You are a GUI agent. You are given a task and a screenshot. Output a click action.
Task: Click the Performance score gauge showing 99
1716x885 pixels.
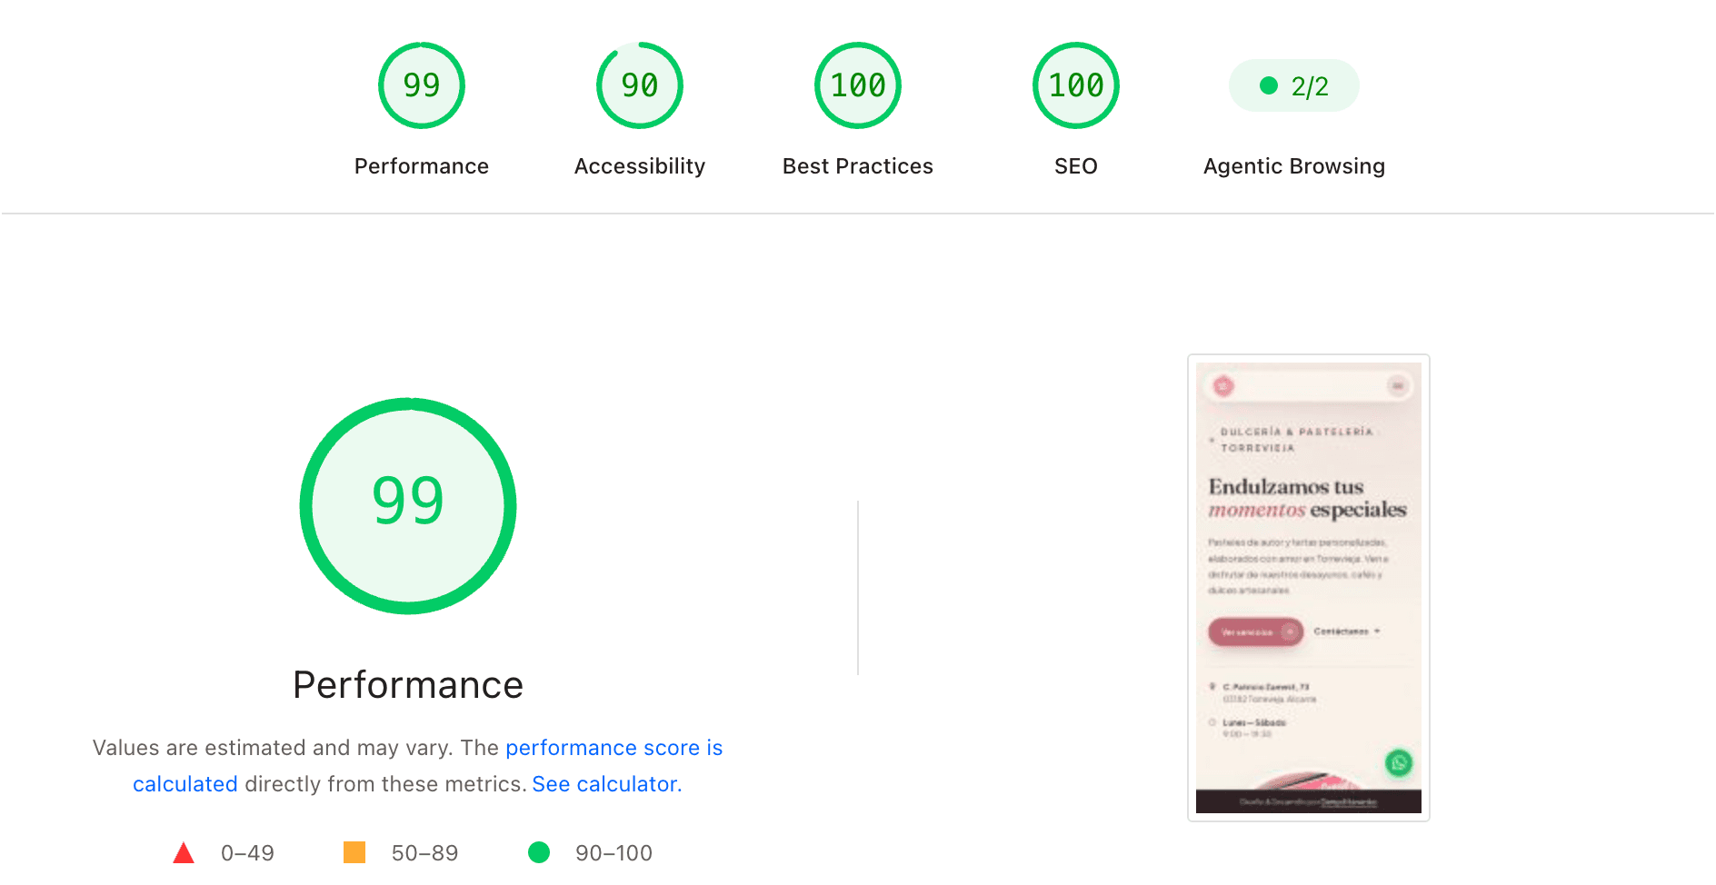pos(422,85)
